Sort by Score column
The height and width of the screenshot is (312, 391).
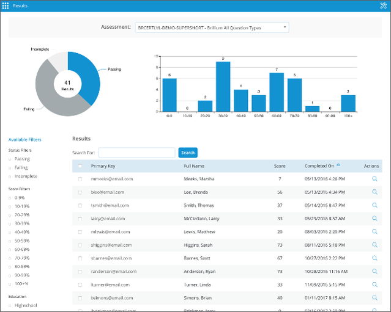(280, 166)
